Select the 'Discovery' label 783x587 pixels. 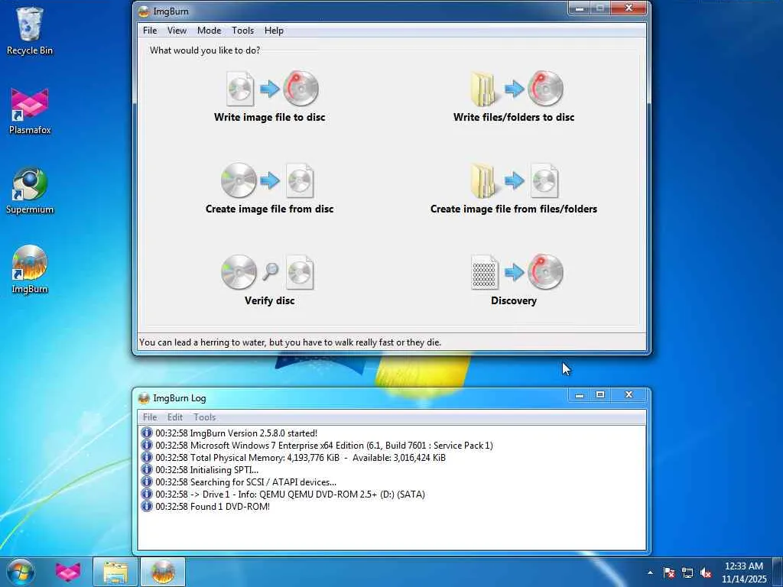pyautogui.click(x=514, y=300)
